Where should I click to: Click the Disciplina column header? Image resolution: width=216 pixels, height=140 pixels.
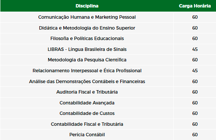coord(87,6)
